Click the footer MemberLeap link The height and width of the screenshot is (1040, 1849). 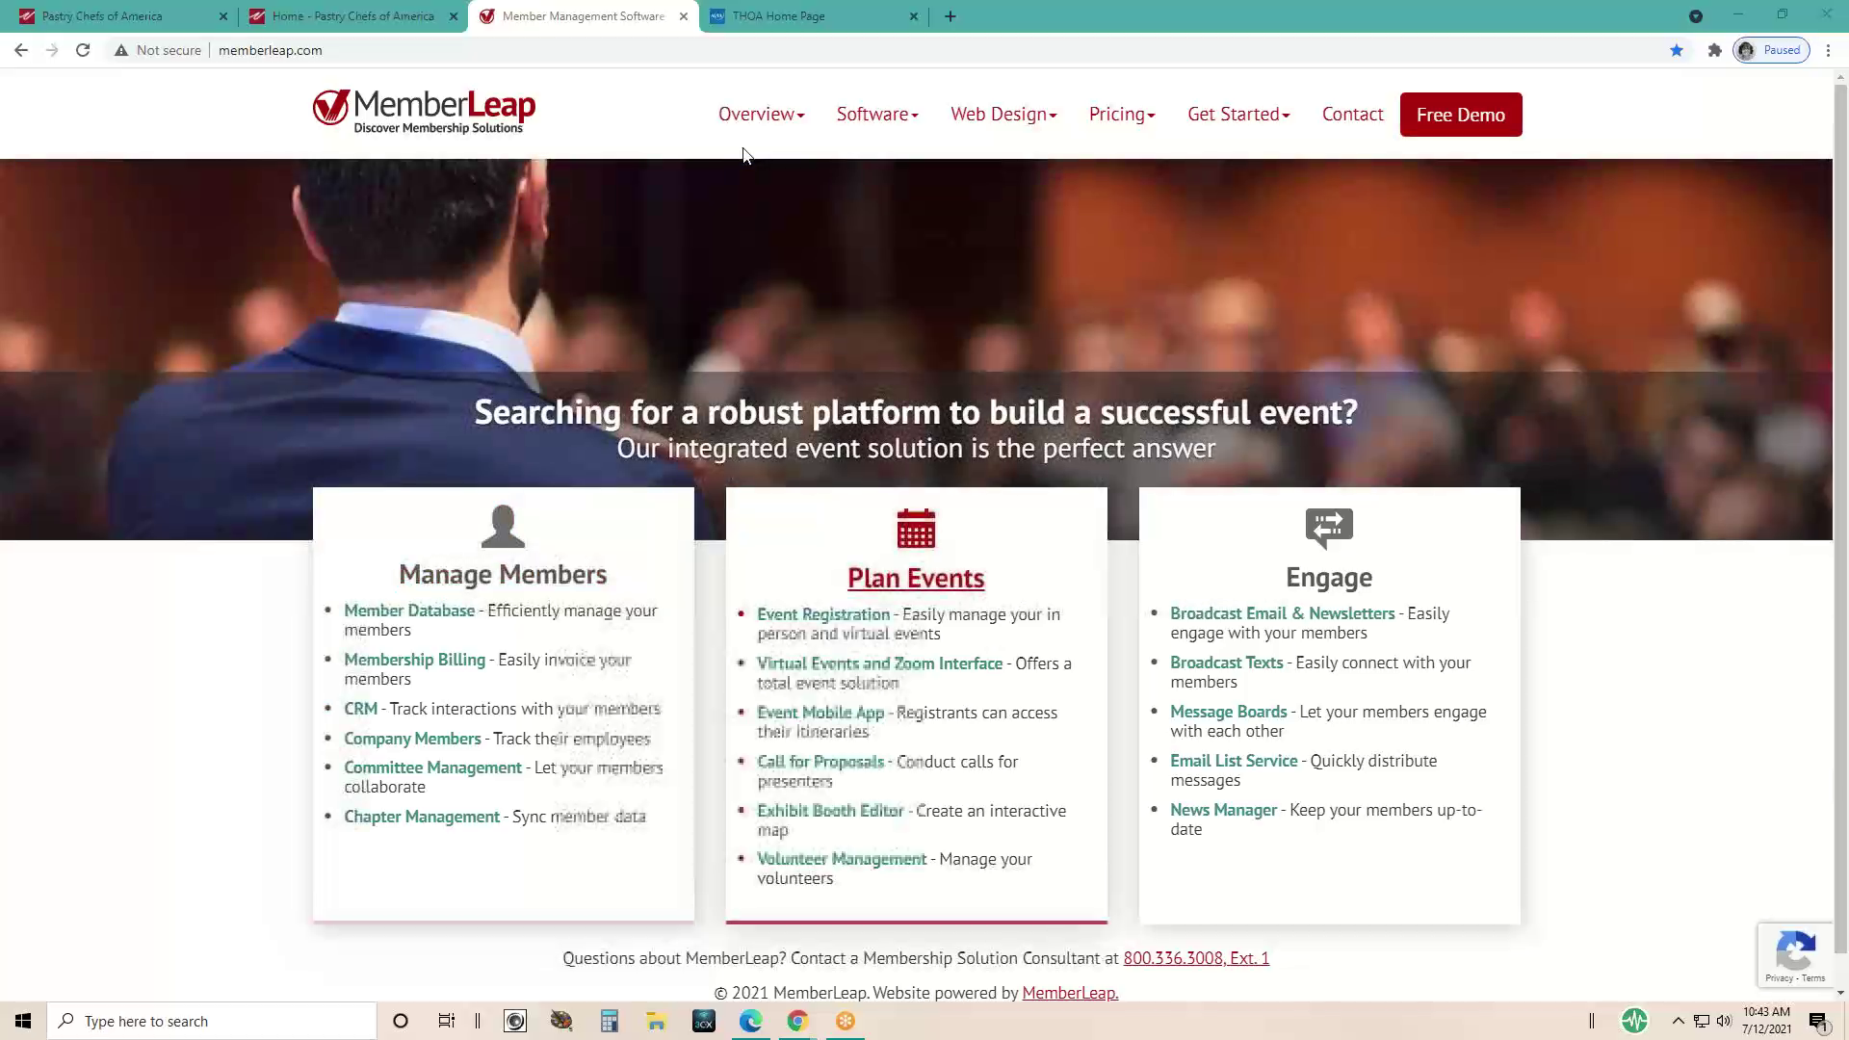(1070, 993)
